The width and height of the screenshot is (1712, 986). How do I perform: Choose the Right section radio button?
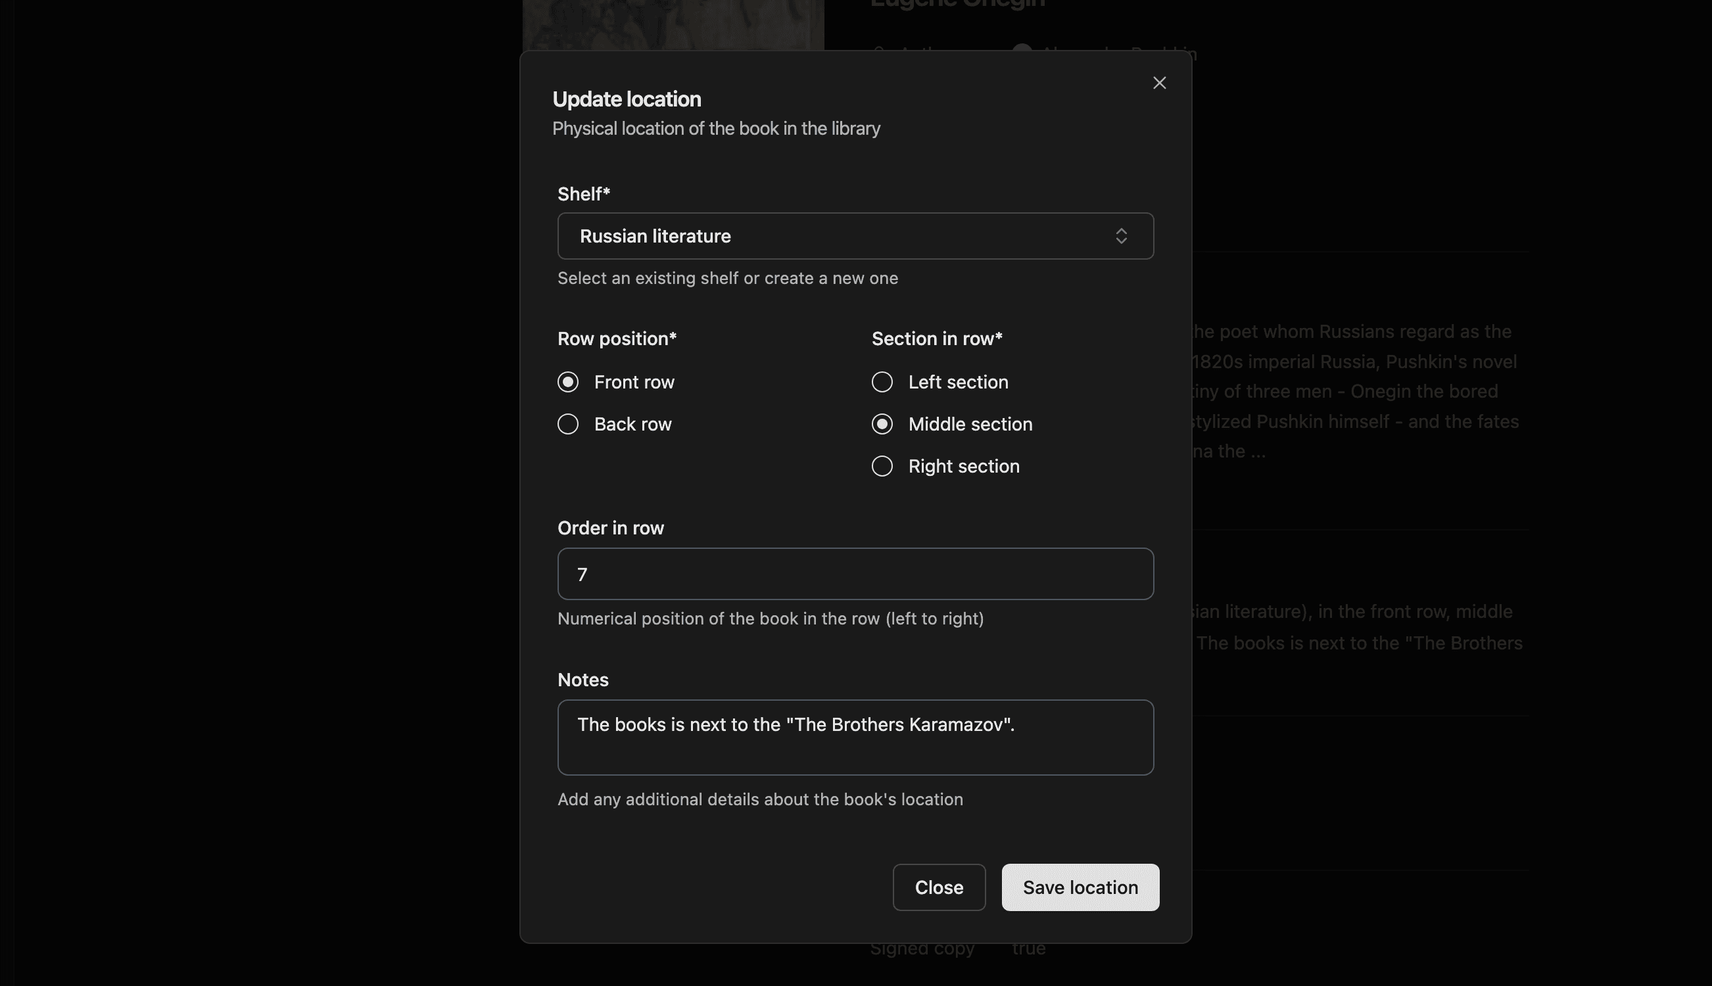pos(882,465)
